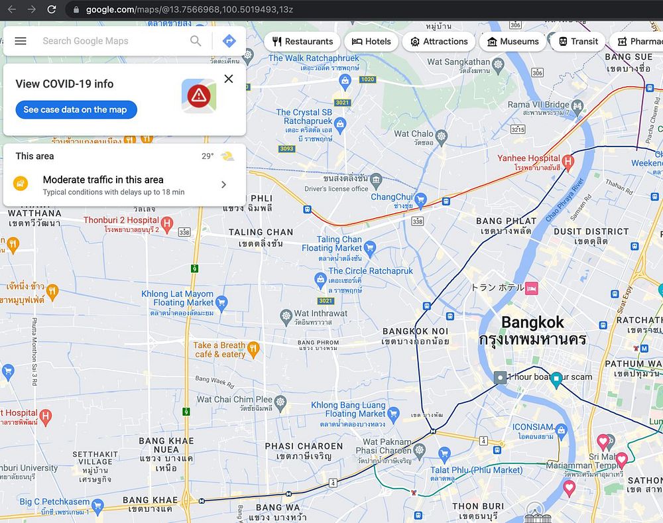663x523 pixels.
Task: Focus the Search Google Maps field
Action: click(114, 41)
